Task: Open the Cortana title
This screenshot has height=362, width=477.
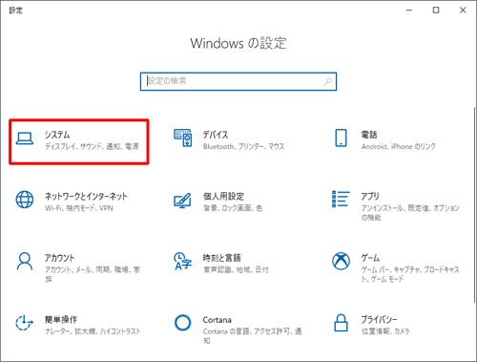Action: pos(218,320)
